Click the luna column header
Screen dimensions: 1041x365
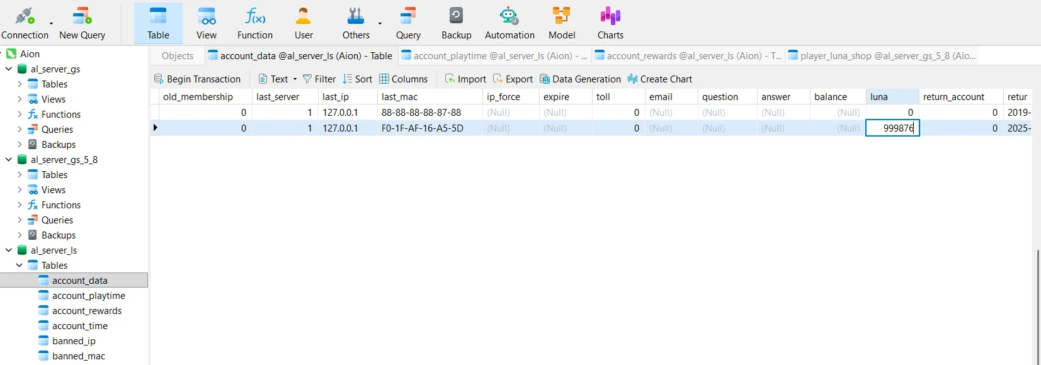pyautogui.click(x=892, y=96)
